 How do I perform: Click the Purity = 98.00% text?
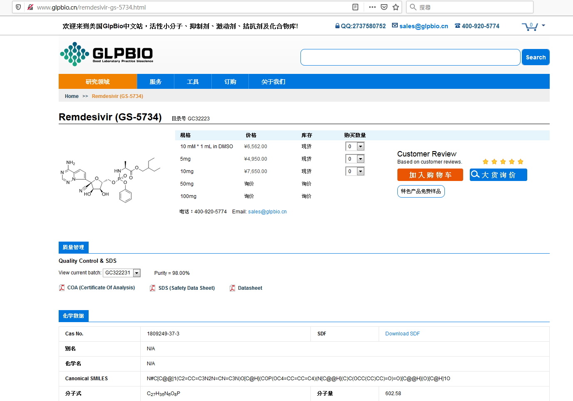point(172,273)
